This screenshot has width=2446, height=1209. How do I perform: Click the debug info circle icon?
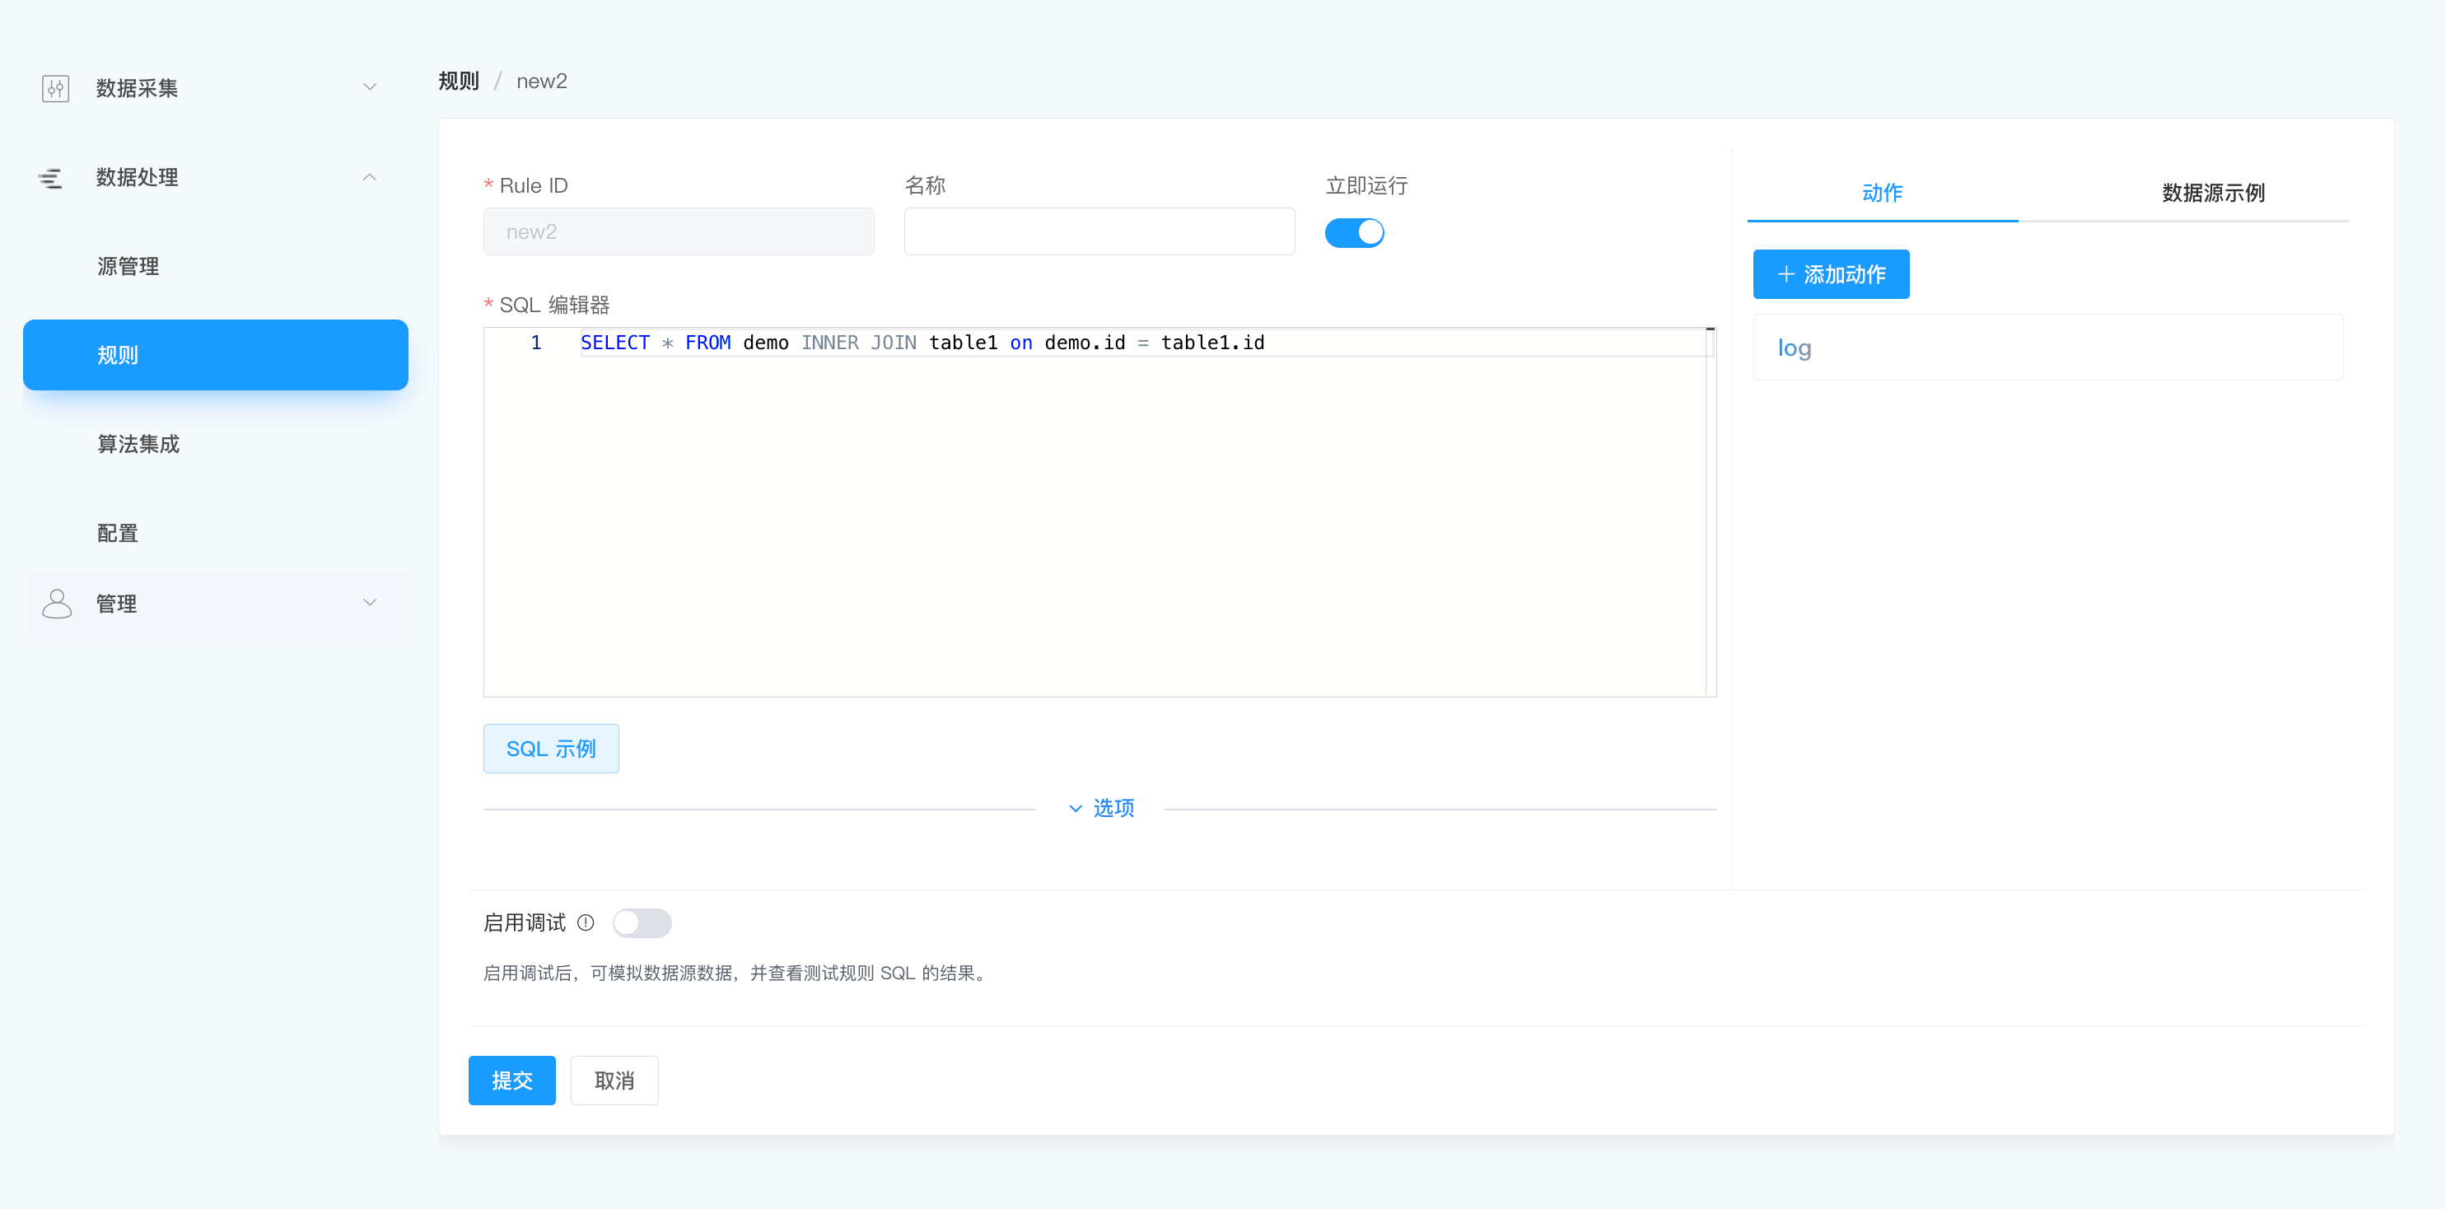click(x=586, y=922)
